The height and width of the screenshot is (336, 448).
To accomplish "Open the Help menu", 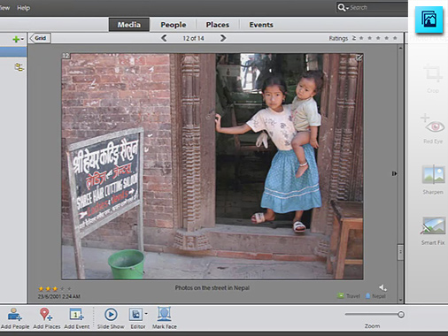I will (23, 8).
